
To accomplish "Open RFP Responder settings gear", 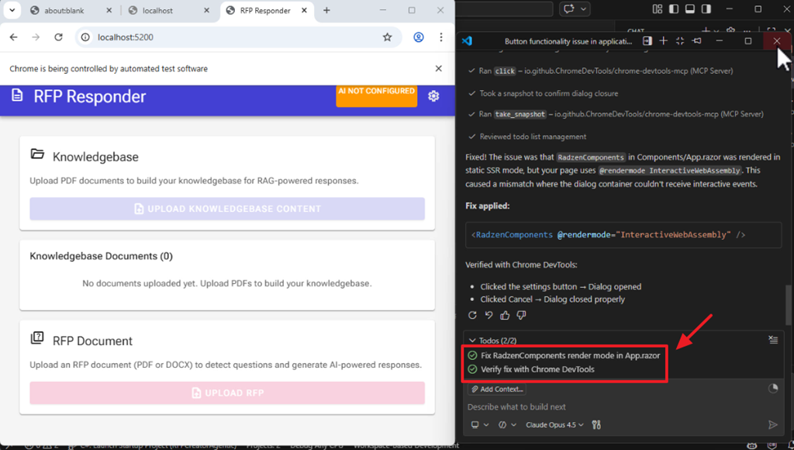I will click(433, 95).
